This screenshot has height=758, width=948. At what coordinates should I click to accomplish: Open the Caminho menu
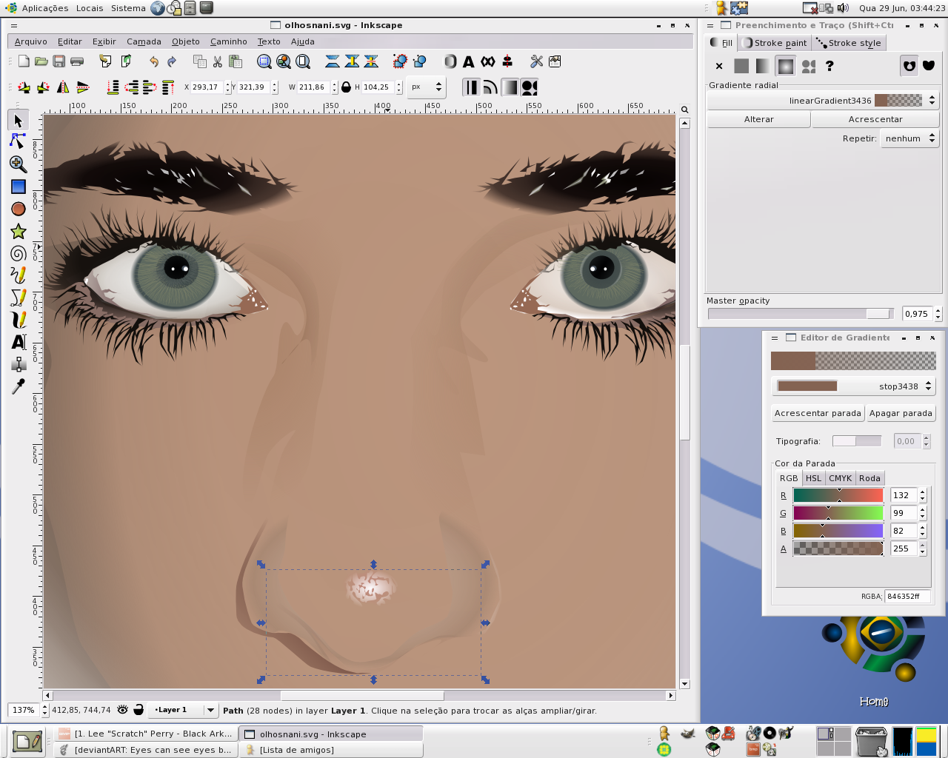tap(229, 41)
